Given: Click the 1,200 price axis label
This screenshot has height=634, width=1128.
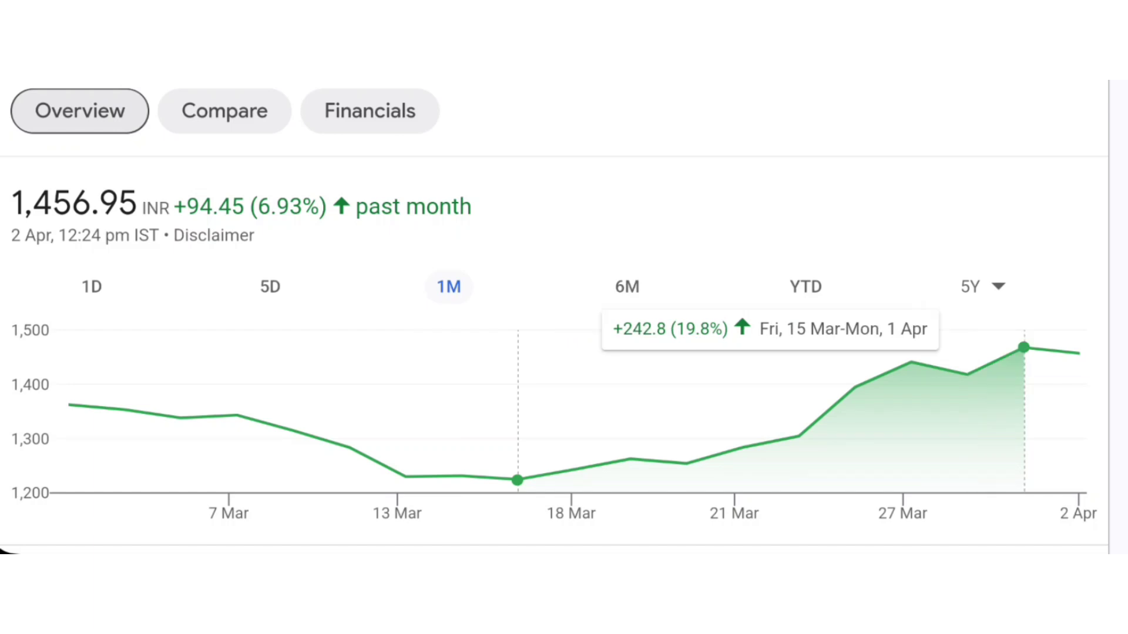Looking at the screenshot, I should [x=31, y=493].
